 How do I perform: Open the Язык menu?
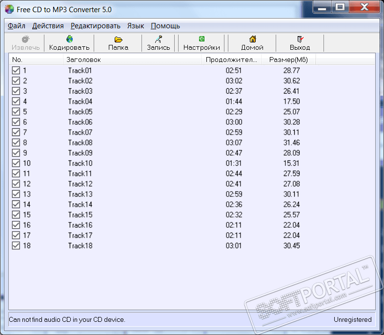point(136,26)
